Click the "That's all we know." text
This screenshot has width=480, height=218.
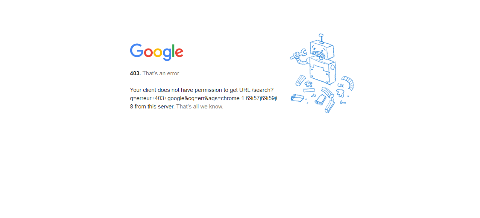pos(200,107)
